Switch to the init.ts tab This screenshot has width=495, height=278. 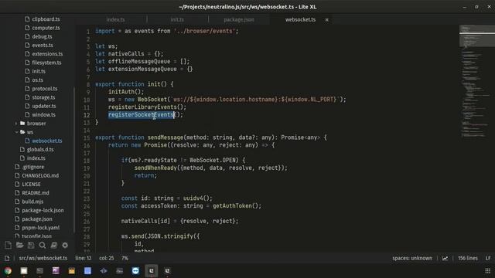(177, 19)
